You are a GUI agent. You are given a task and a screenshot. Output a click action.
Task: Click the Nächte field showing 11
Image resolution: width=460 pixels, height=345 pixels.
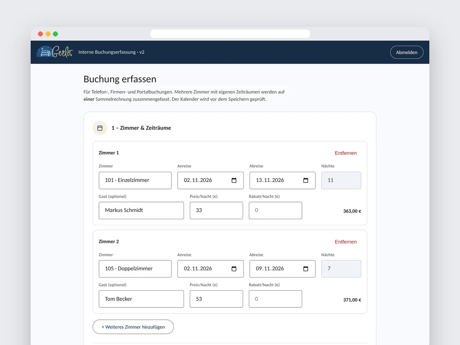coord(341,181)
